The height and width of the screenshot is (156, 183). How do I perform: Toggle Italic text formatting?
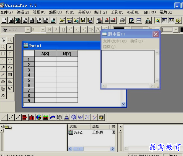[56, 30]
